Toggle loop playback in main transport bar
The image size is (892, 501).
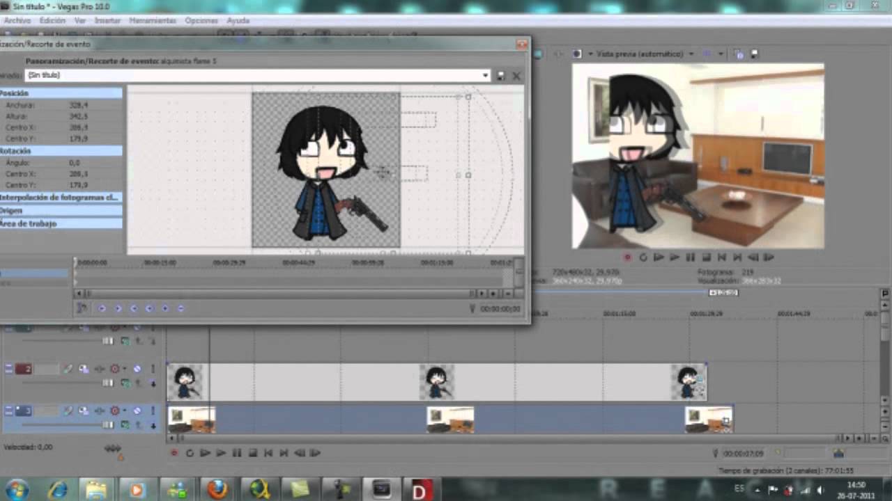[x=190, y=453]
